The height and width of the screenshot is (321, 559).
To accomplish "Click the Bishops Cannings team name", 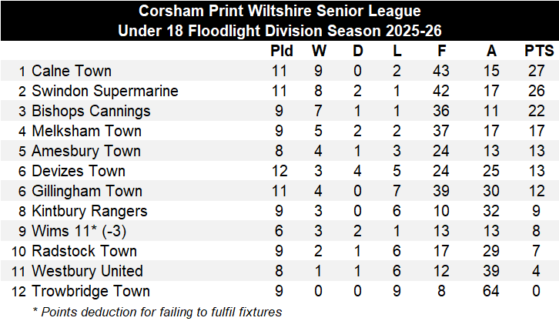I will pos(91,111).
